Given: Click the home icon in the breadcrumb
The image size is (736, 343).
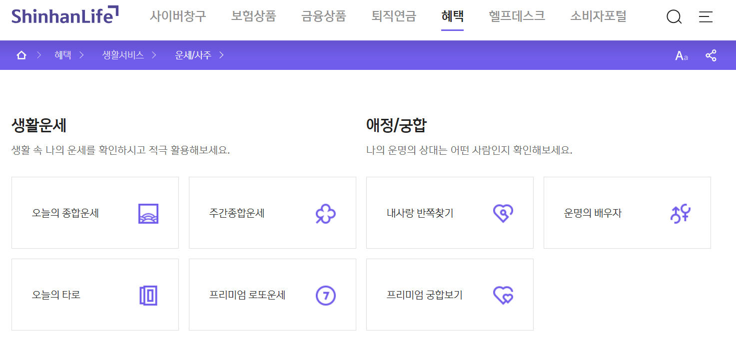Looking at the screenshot, I should coord(21,55).
